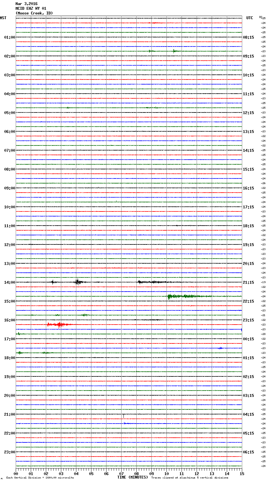The width and height of the screenshot is (267, 482).
Task: Click the '18:00' MST time label
Action: pyautogui.click(x=10, y=358)
